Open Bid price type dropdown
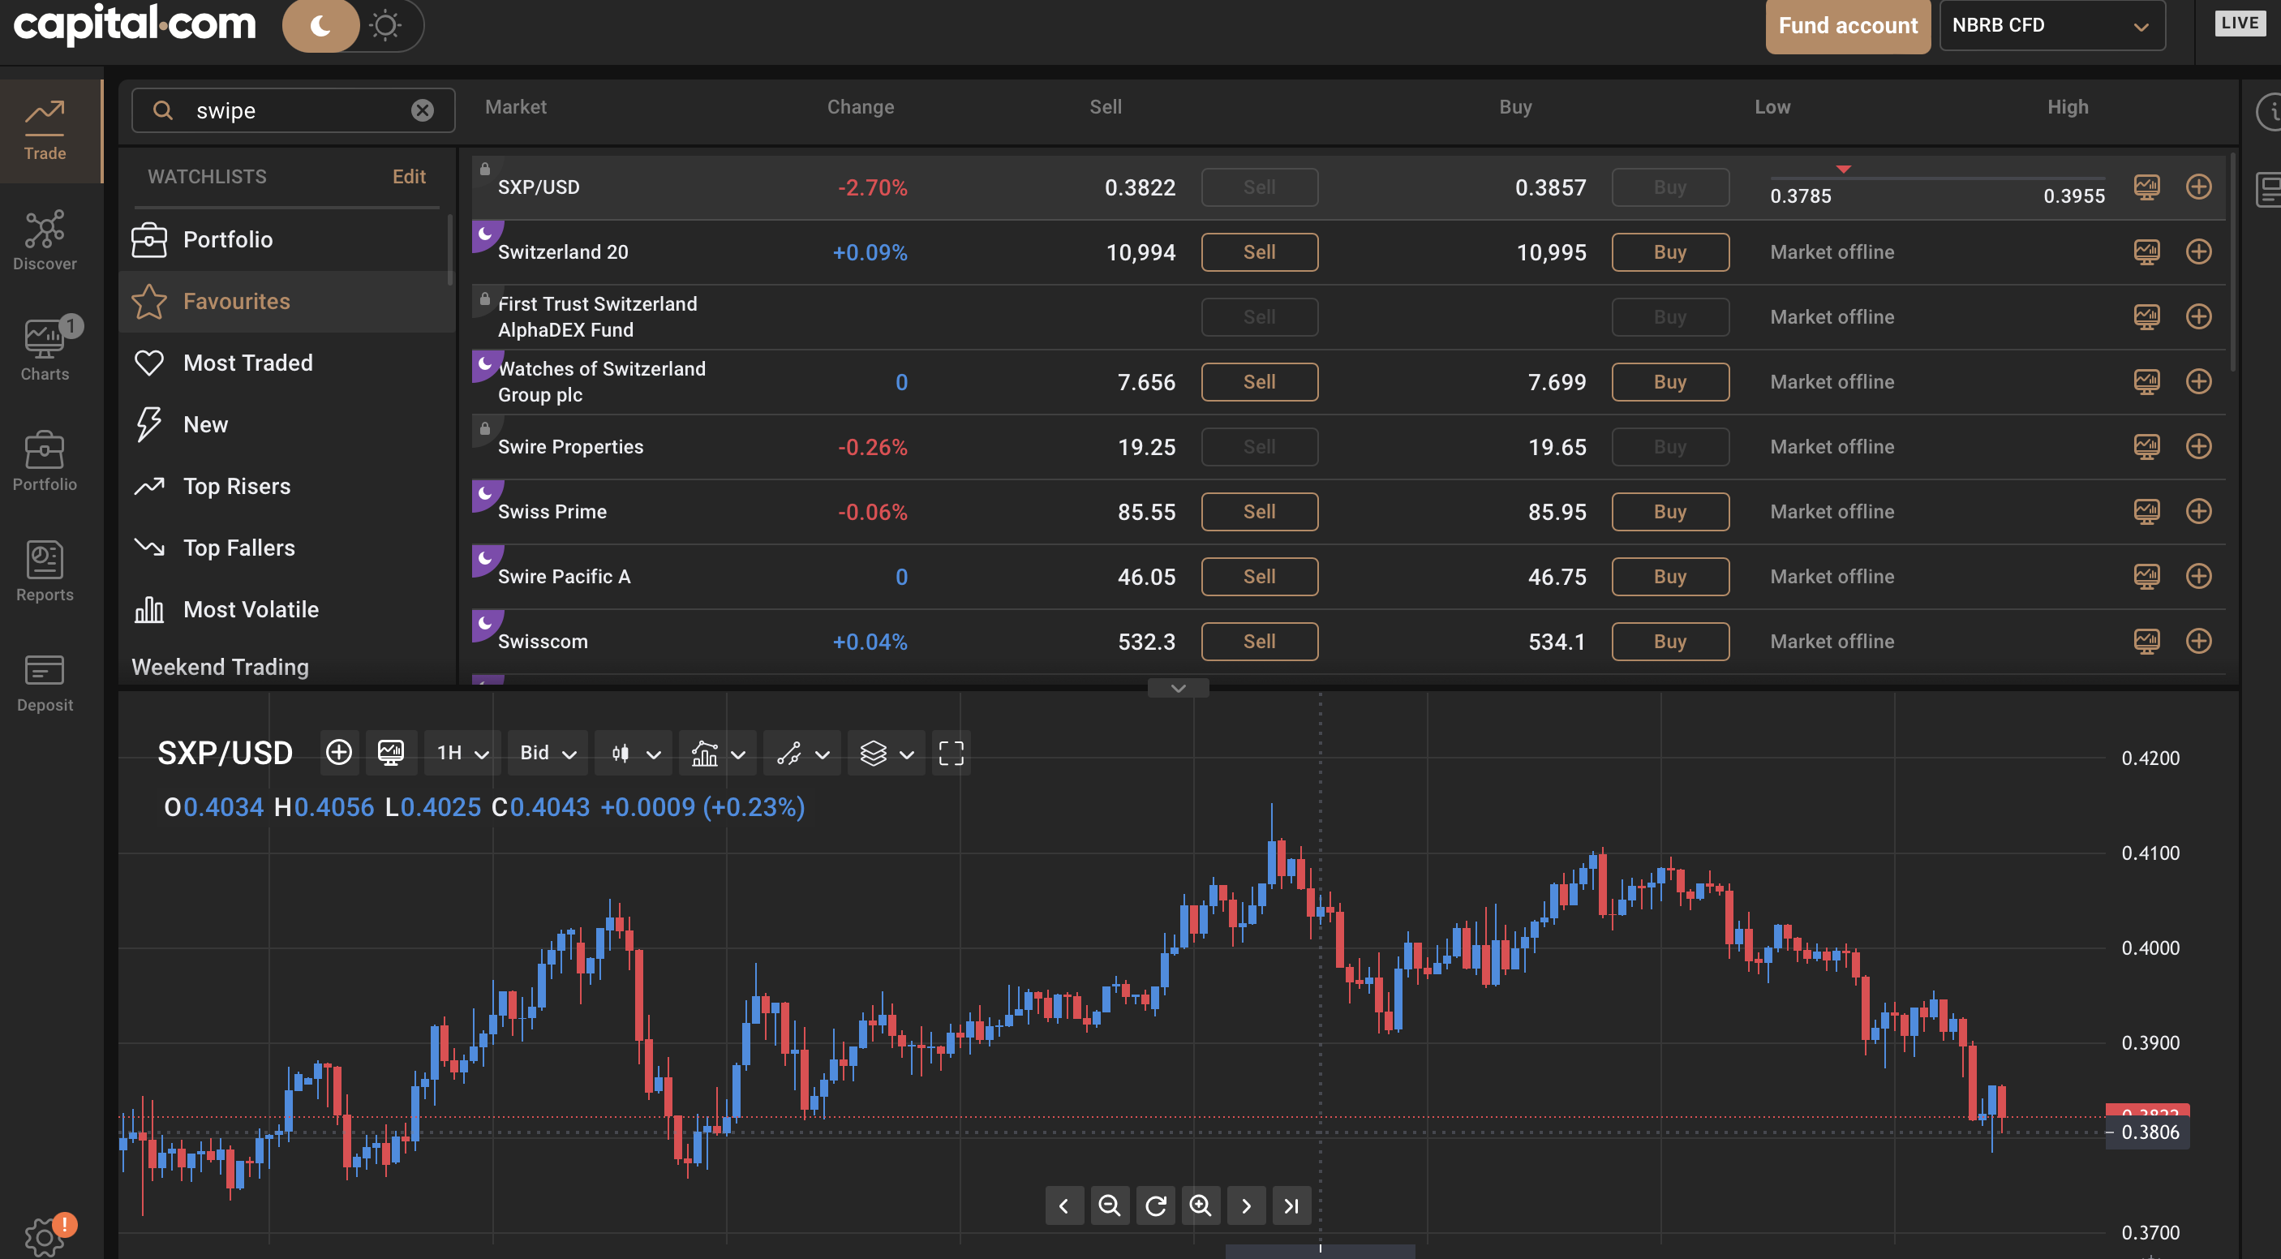The height and width of the screenshot is (1259, 2281). (548, 753)
